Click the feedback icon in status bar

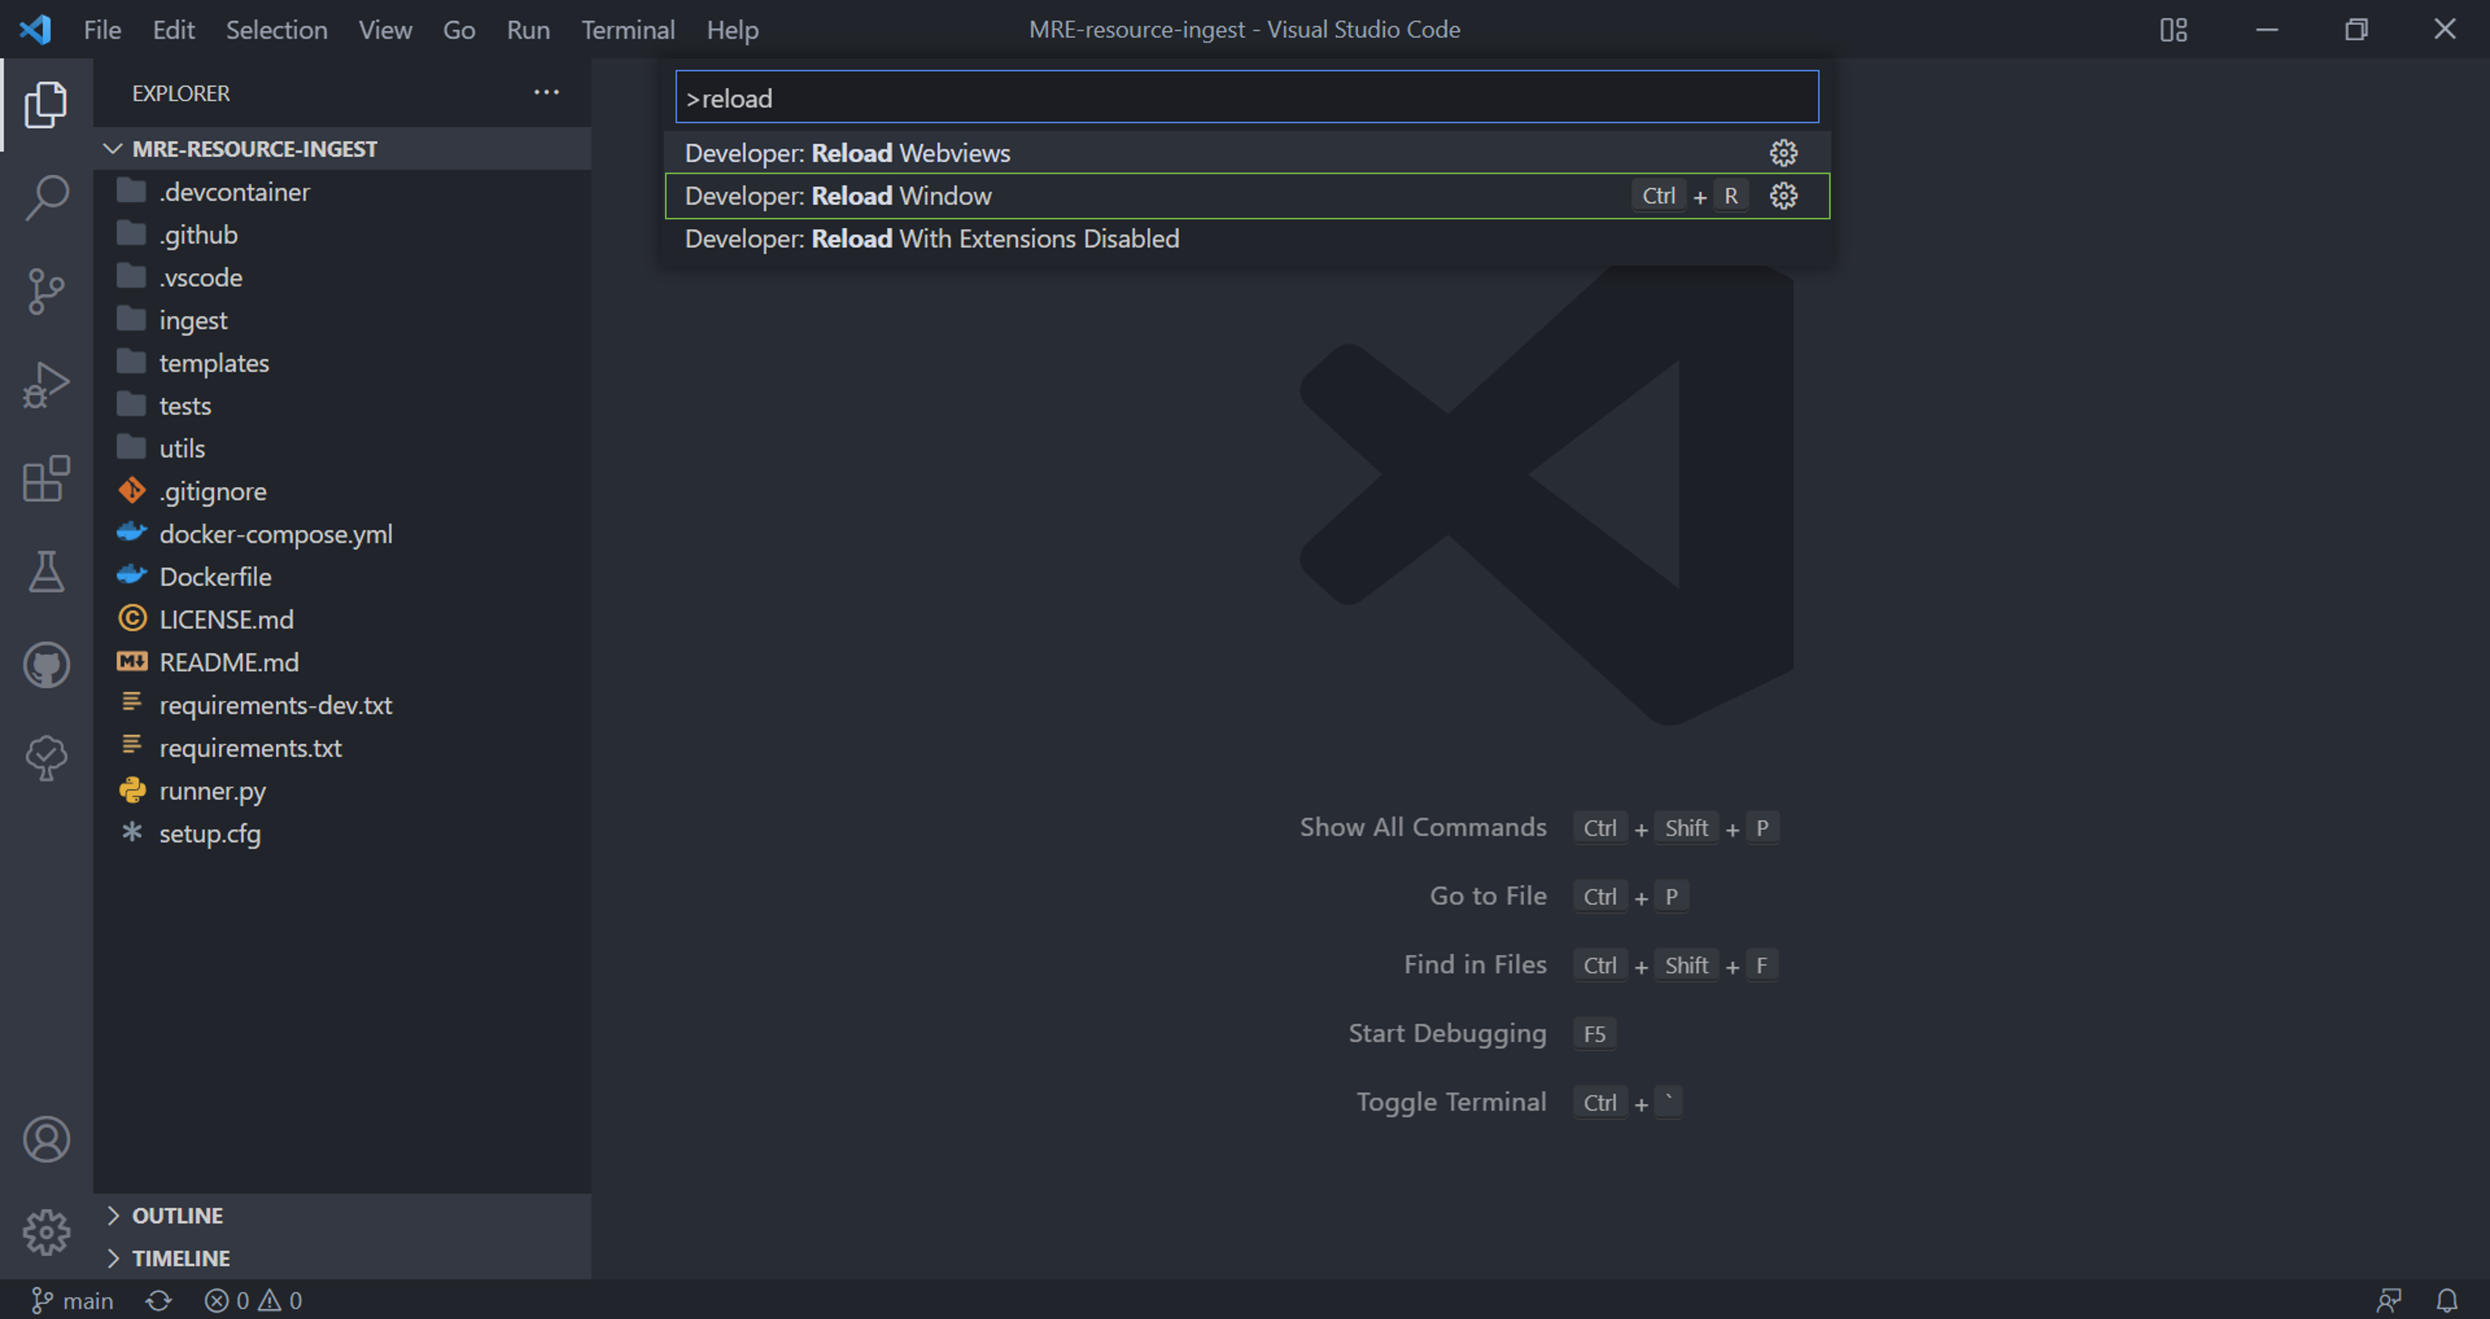2389,1301
